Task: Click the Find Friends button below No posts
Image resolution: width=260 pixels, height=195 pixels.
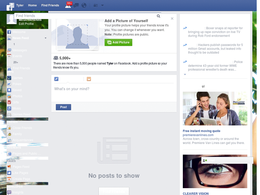Action: coord(114,191)
